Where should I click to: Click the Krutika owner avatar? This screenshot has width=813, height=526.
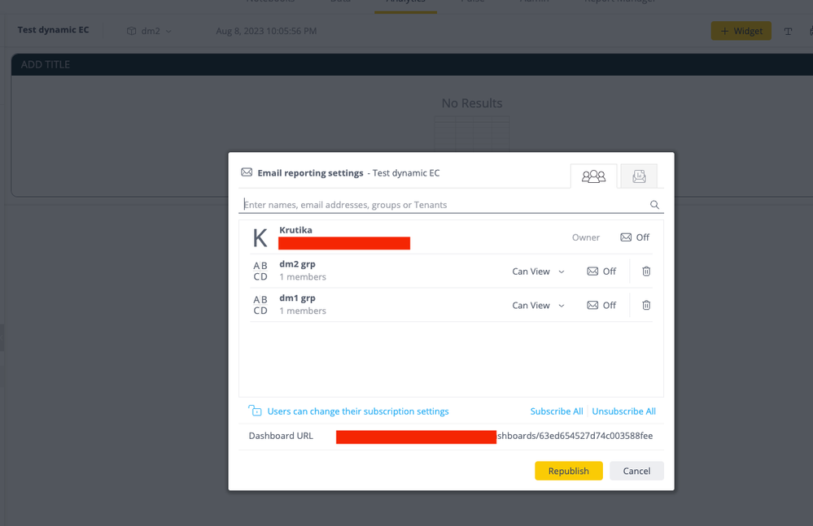coord(260,237)
